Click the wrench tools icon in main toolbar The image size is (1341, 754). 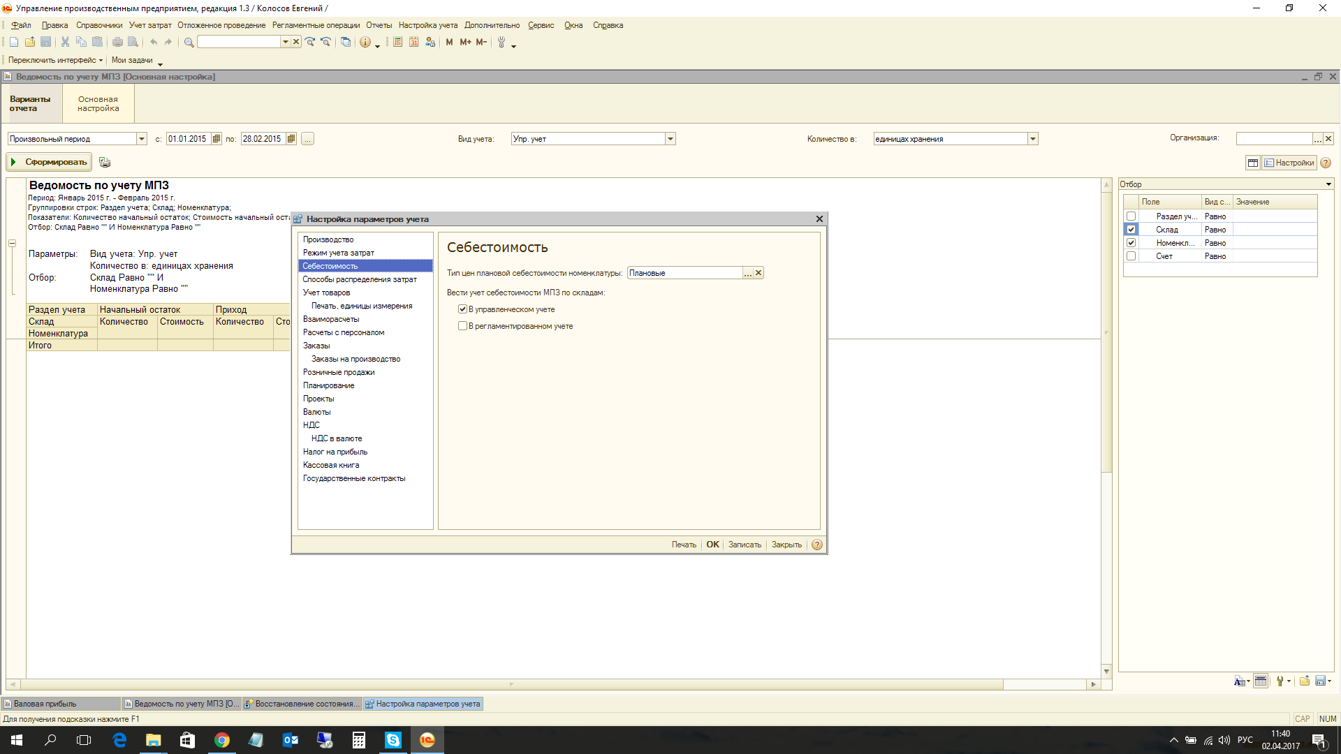click(501, 43)
